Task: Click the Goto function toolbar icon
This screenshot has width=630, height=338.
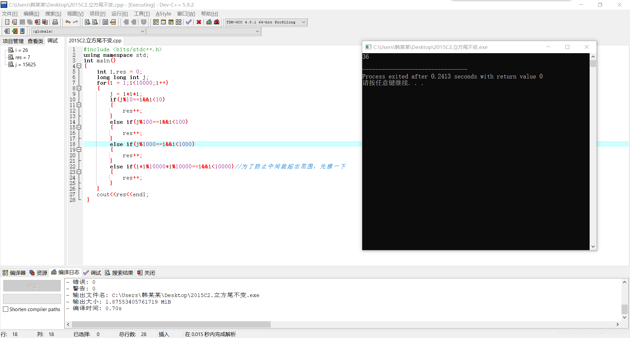Action: [x=105, y=22]
